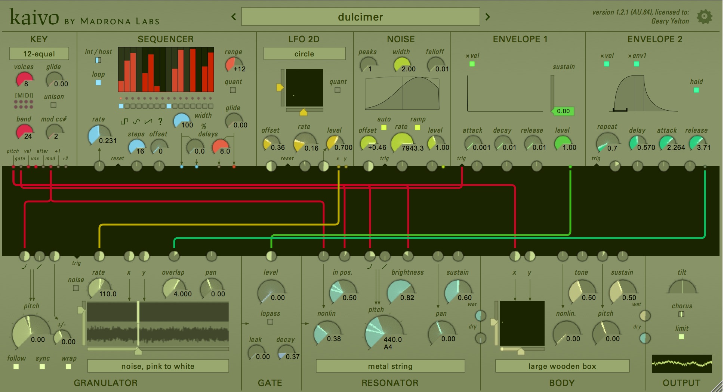
Task: Open the metal string resonator menu
Action: [390, 366]
